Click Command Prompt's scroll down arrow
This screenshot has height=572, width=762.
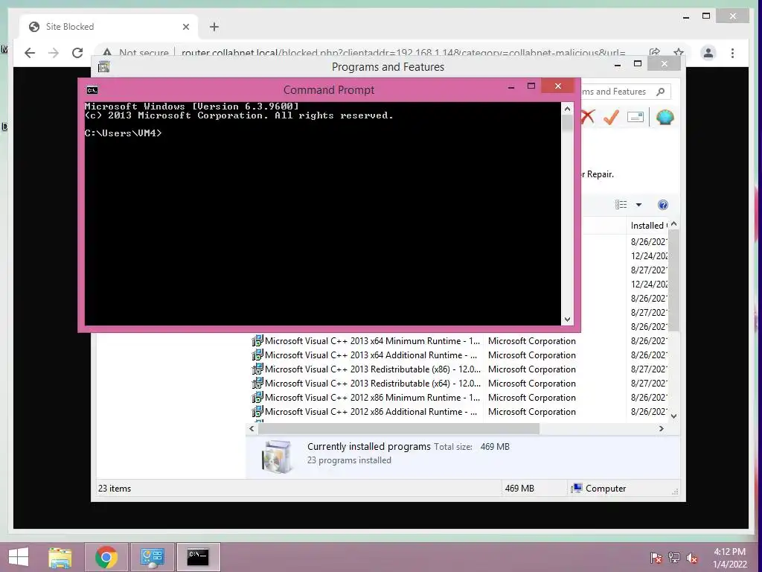[x=567, y=320]
